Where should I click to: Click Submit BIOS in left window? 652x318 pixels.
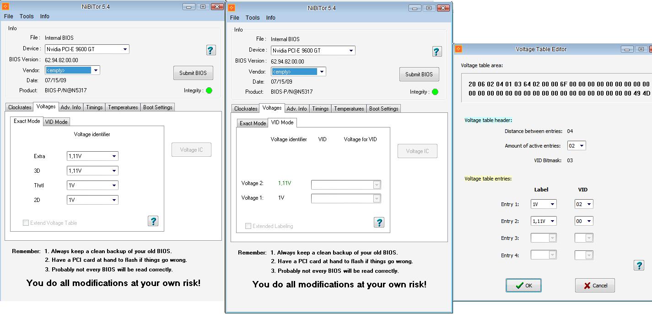193,73
